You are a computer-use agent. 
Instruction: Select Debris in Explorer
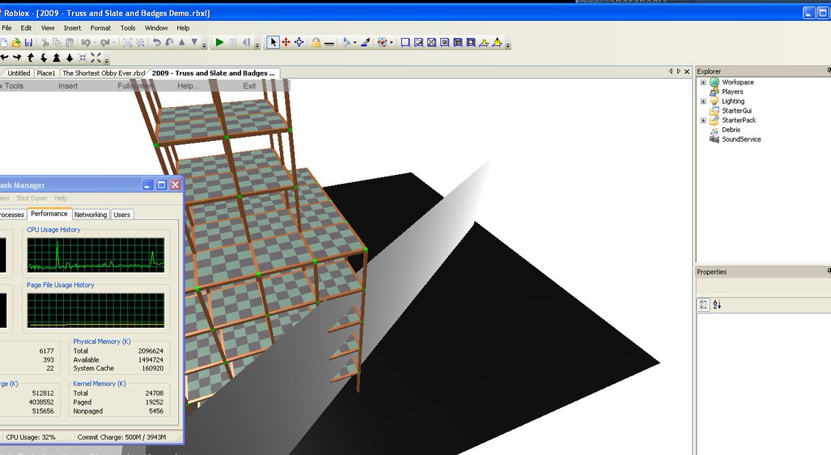(x=731, y=129)
